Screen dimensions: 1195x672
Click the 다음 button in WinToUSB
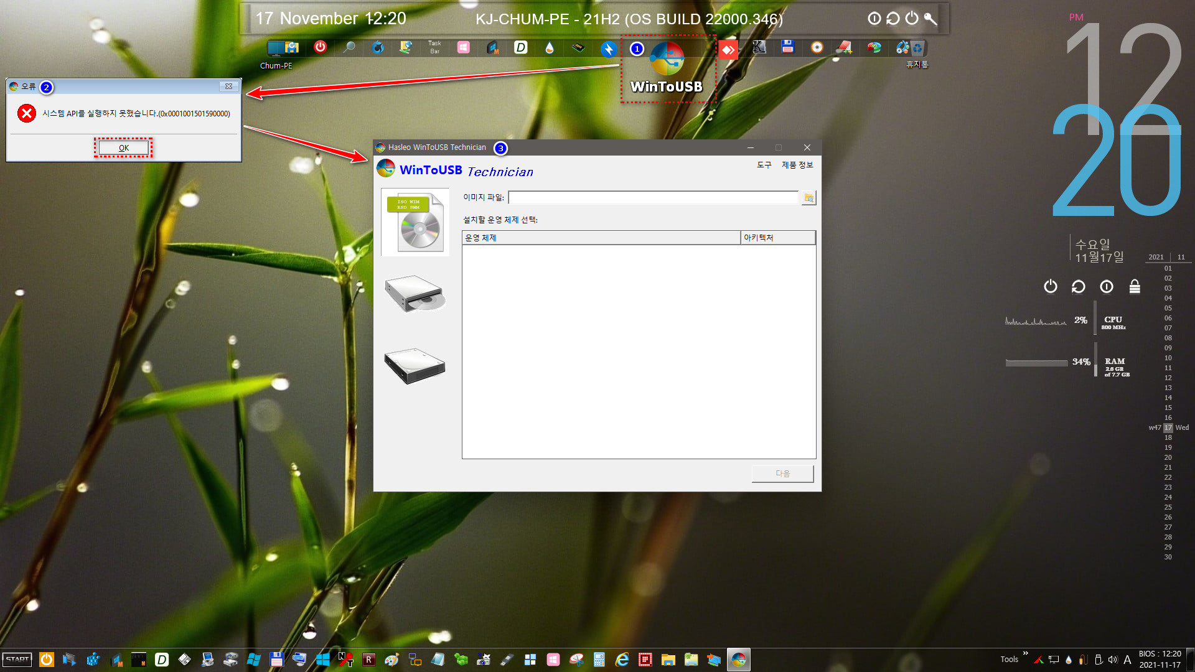click(782, 474)
